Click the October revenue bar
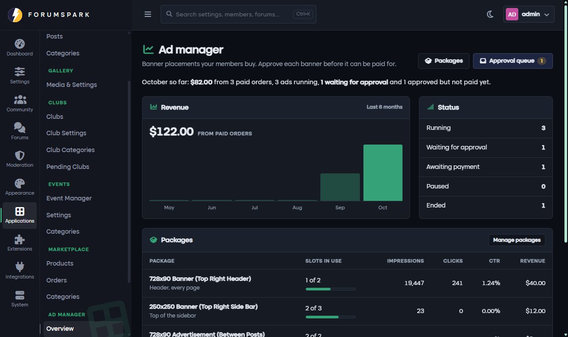This screenshot has height=337, width=568. click(x=383, y=173)
